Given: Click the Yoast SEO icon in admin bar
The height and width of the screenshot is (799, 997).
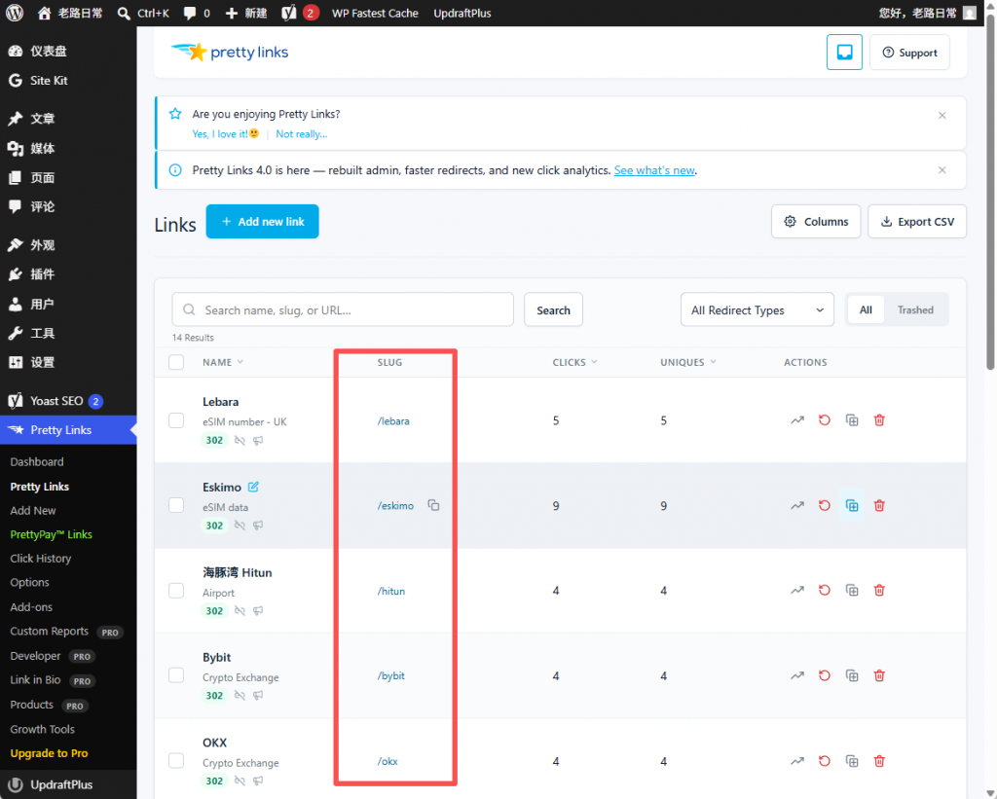Looking at the screenshot, I should [289, 13].
